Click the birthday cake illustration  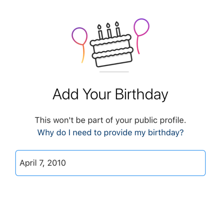(111, 45)
